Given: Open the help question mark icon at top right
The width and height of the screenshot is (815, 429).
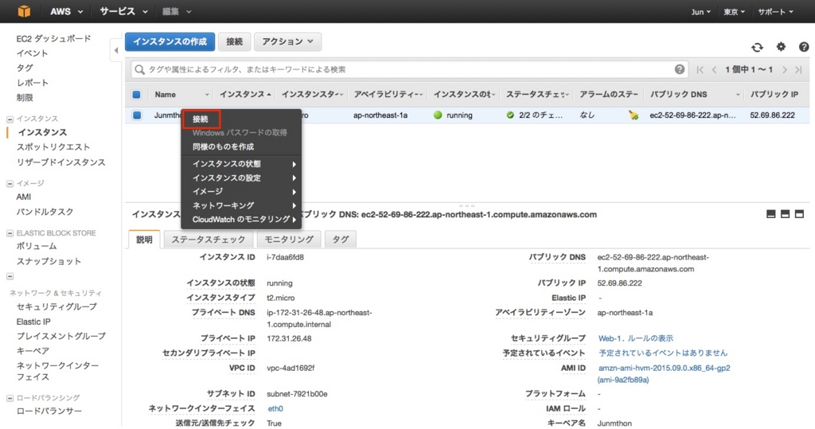Looking at the screenshot, I should 804,47.
